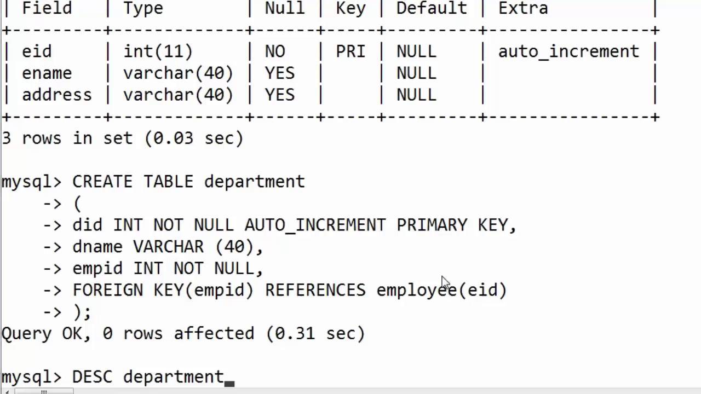Screen dimensions: 701x394
Task: Click the PRI key value for eid
Action: pyautogui.click(x=350, y=51)
